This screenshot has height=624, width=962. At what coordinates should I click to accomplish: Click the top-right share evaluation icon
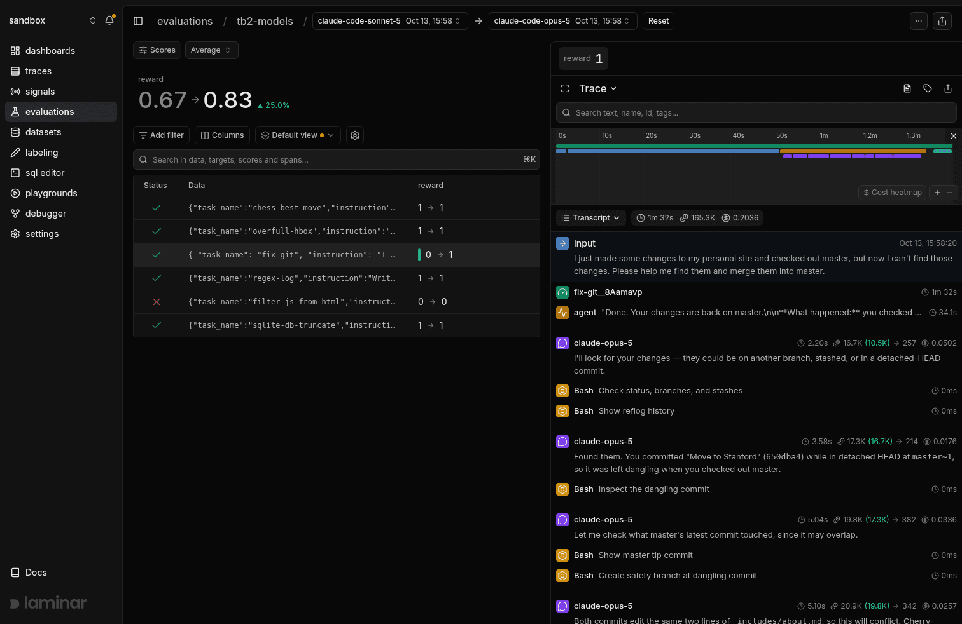(942, 21)
